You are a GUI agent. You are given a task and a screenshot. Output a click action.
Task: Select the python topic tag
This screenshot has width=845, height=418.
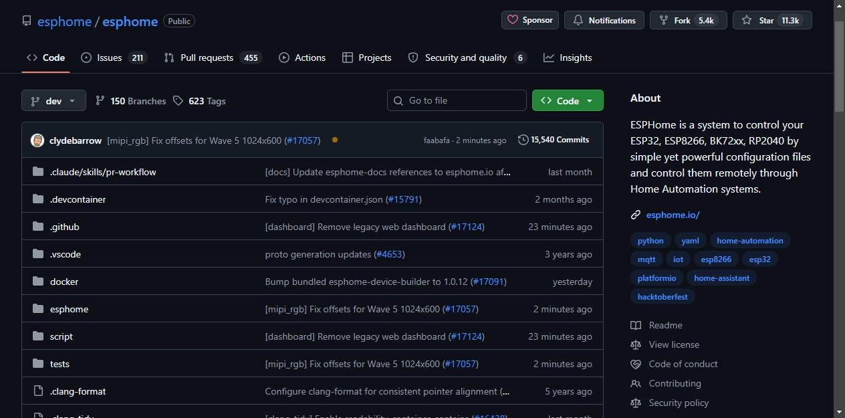(x=650, y=241)
